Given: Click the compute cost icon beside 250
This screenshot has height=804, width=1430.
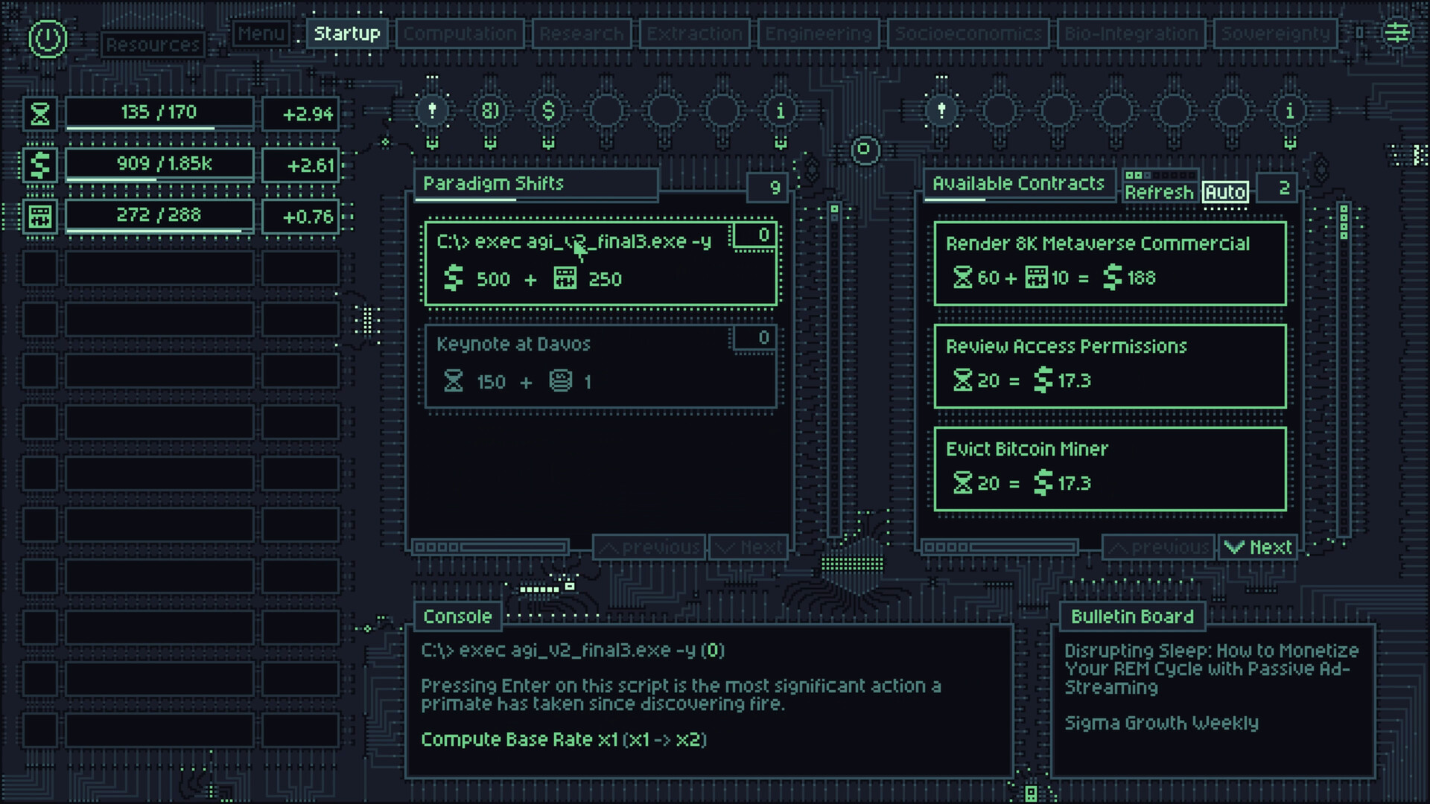Looking at the screenshot, I should pos(565,278).
